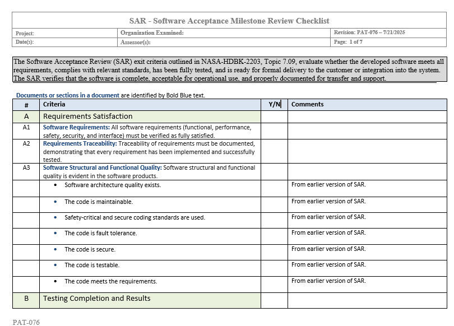Screen dimensions: 454x326
Task: Click the Organization Examined field
Action: pyautogui.click(x=224, y=33)
